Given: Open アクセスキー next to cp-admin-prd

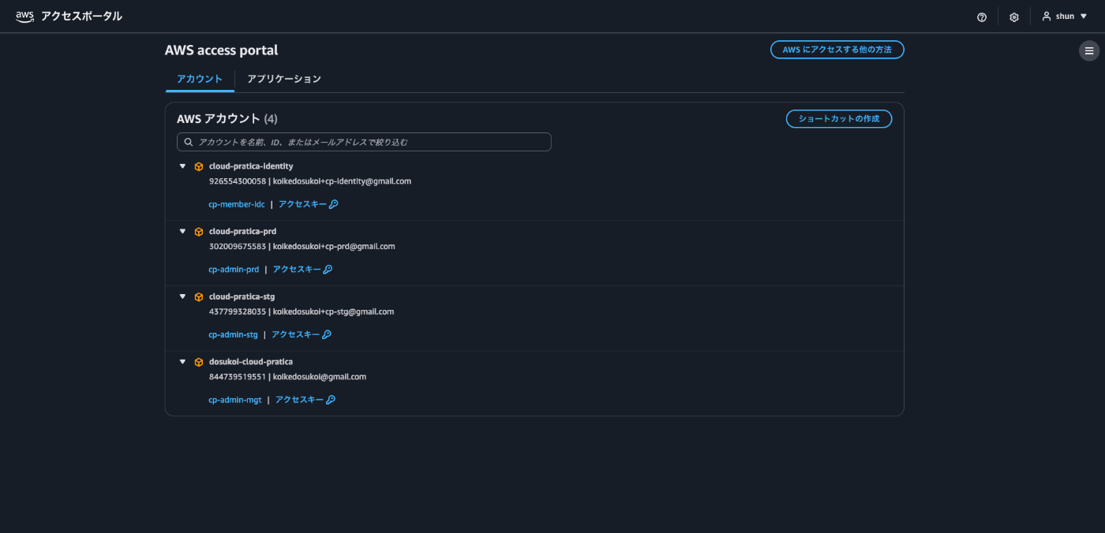Looking at the screenshot, I should click(302, 270).
